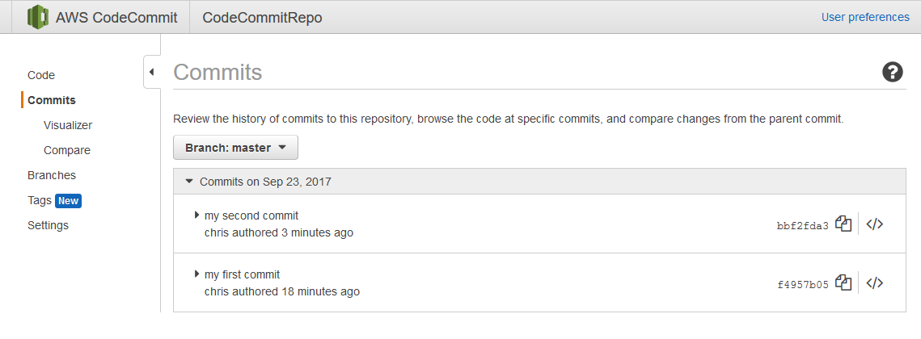
Task: Go to Branches in sidebar
Action: 52,175
